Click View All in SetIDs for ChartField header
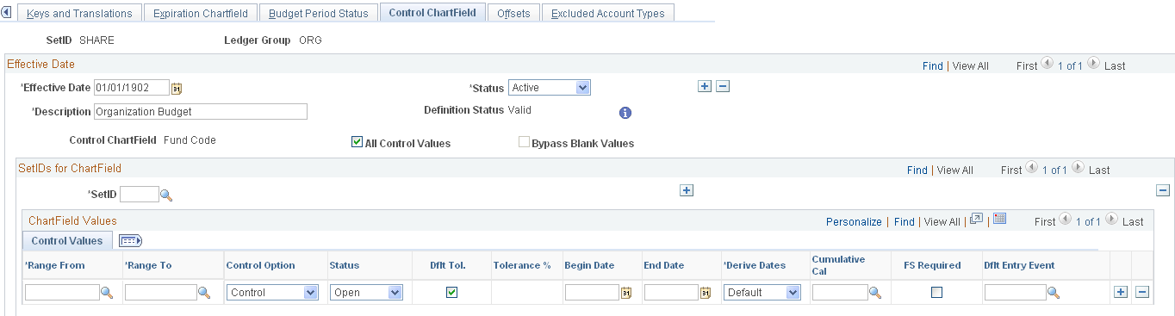This screenshot has height=316, width=1175. point(955,170)
